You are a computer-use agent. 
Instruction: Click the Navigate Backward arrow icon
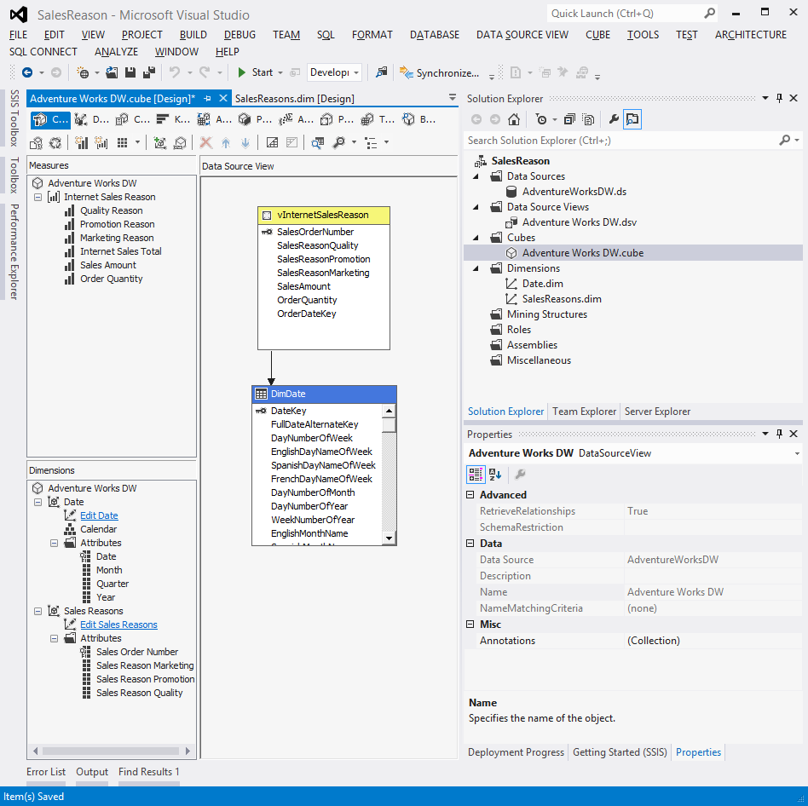27,72
